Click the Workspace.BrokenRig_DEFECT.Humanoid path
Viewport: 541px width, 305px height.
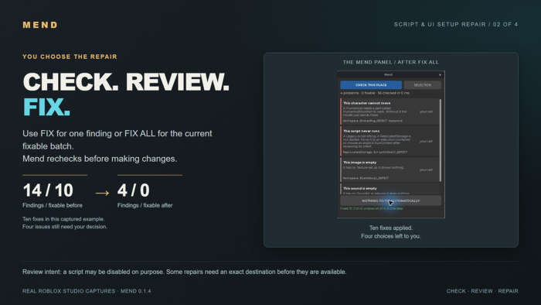coord(373,121)
